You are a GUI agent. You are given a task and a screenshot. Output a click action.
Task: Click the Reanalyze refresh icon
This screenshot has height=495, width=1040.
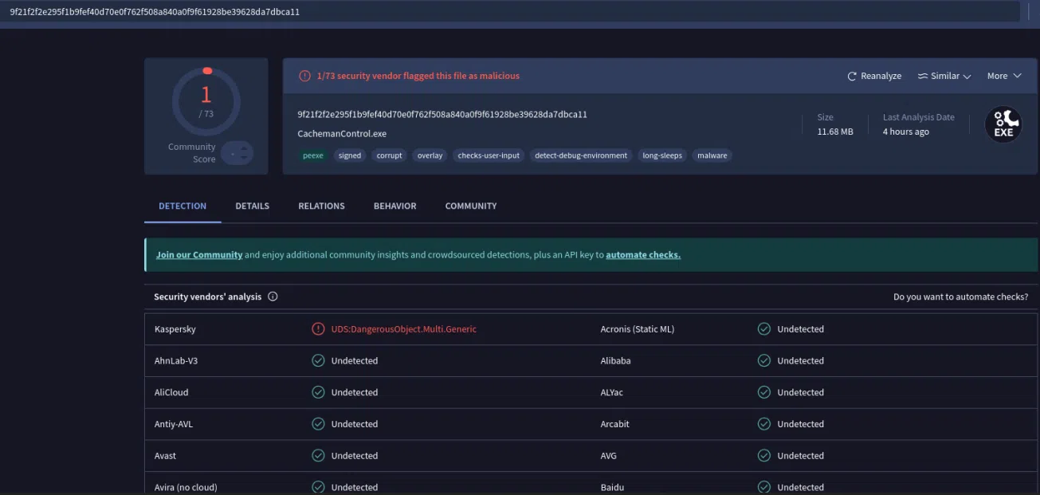point(852,77)
